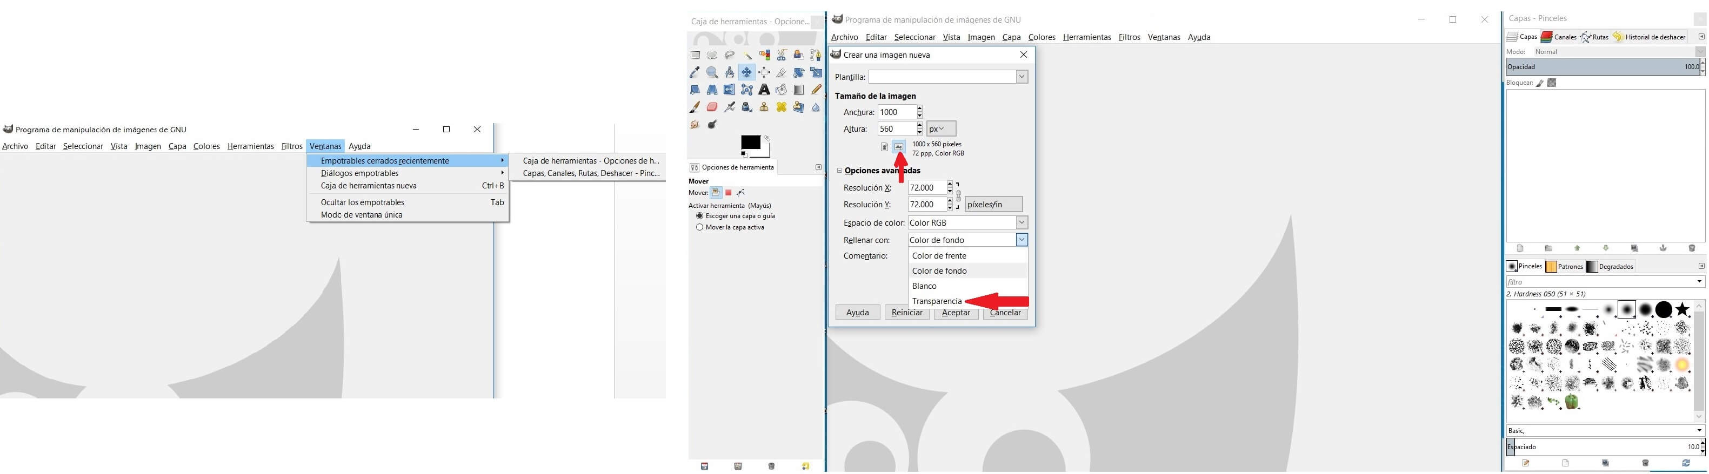The image size is (1709, 474).
Task: Switch to the Canales tab
Action: [x=1559, y=37]
